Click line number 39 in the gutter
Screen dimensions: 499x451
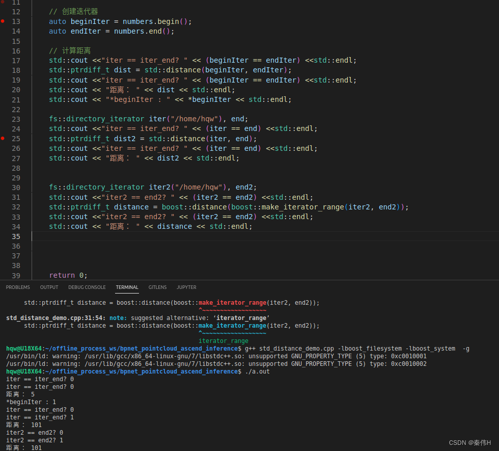16,276
